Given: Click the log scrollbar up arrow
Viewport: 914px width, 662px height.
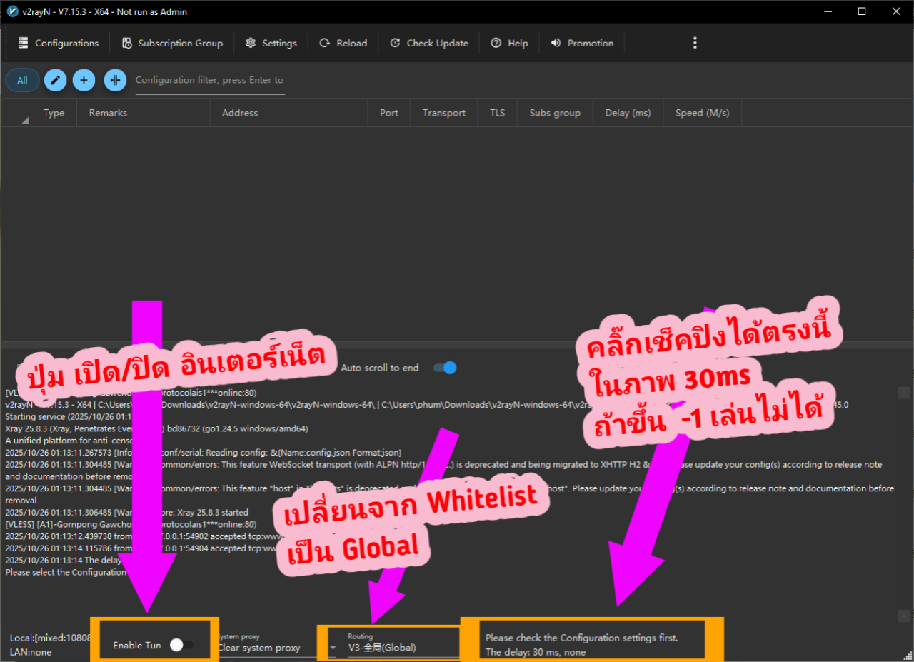Looking at the screenshot, I should [x=904, y=393].
